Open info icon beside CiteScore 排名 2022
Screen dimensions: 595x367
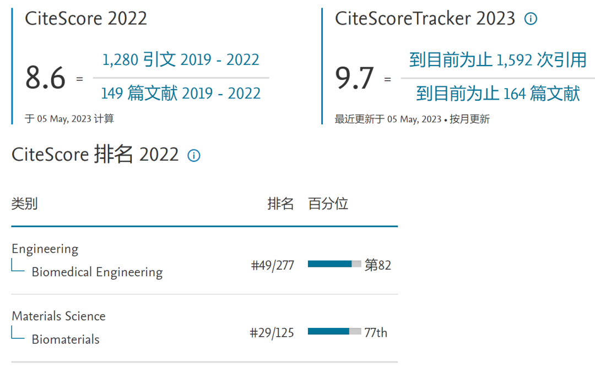coord(194,156)
